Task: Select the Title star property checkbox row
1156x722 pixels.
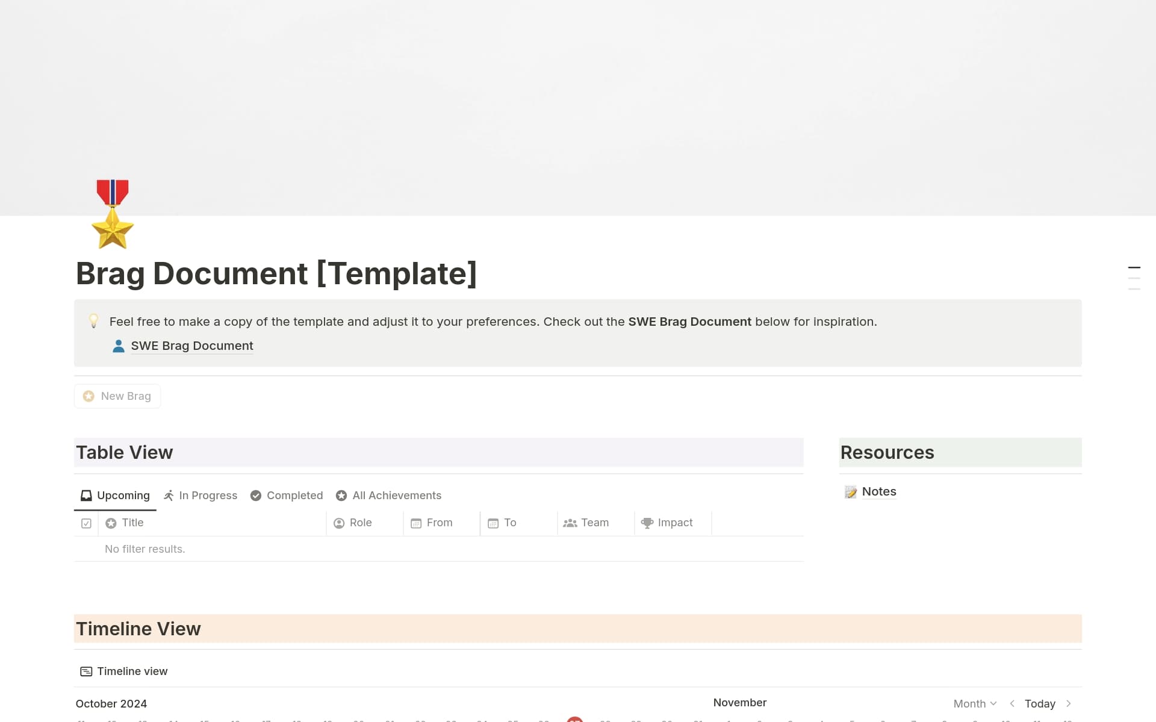Action: click(x=111, y=523)
